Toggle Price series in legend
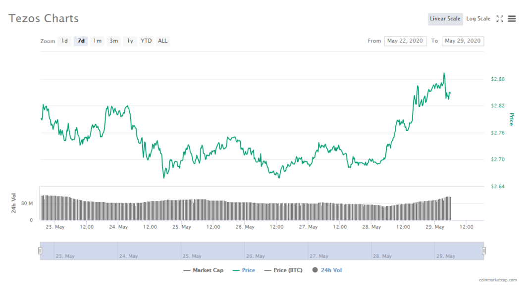 [244, 270]
